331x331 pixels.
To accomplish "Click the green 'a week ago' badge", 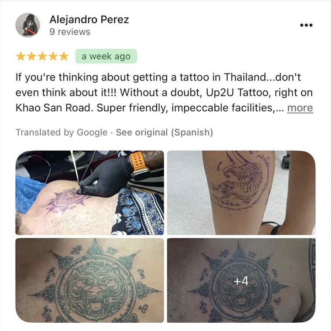I will click(106, 56).
